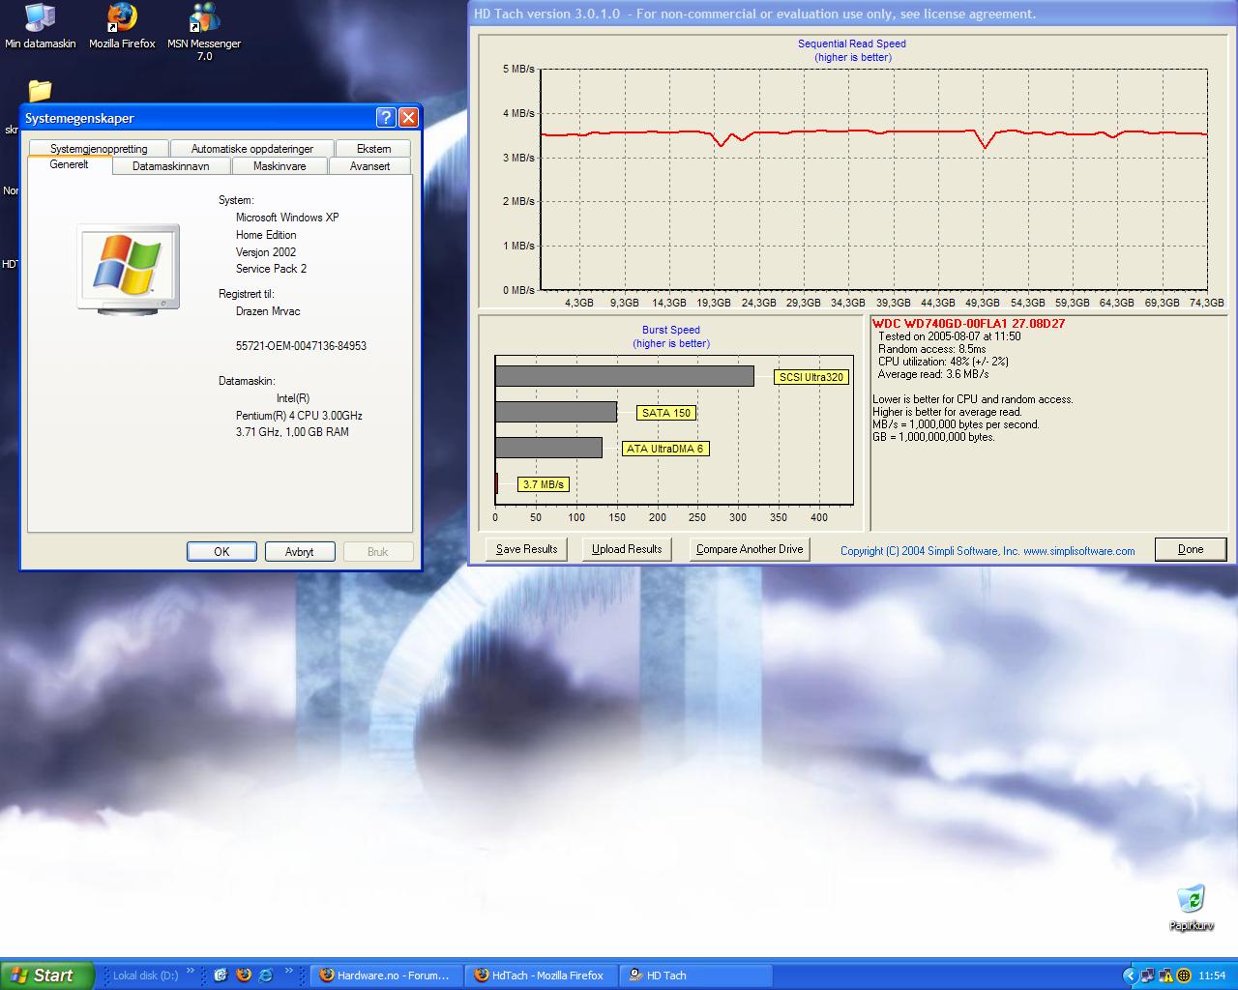This screenshot has height=990, width=1238.
Task: Click Upload Results in HD Tach
Action: pos(627,549)
